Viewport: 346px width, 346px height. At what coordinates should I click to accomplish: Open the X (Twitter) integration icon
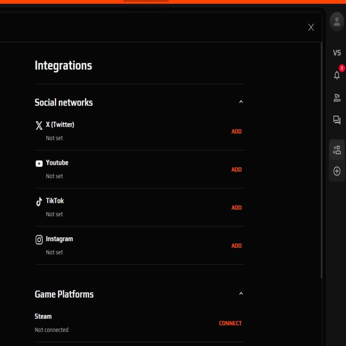click(39, 125)
